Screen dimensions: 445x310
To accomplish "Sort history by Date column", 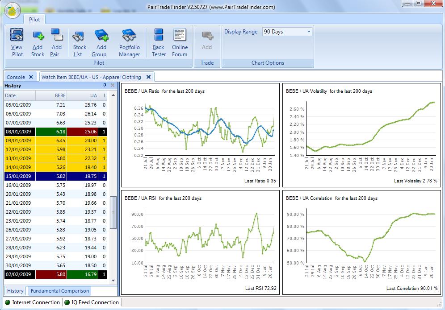I will pos(20,95).
